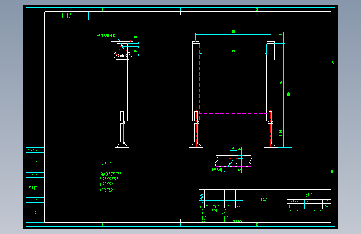361x234 pixels.
Task: Click the slotted bracket at top of side view
Action: (x=122, y=50)
